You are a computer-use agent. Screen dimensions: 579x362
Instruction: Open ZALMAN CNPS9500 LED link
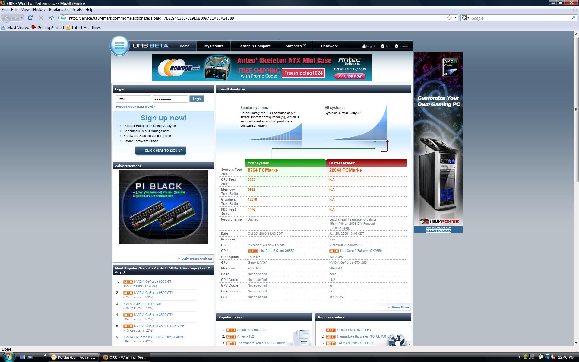click(x=355, y=343)
